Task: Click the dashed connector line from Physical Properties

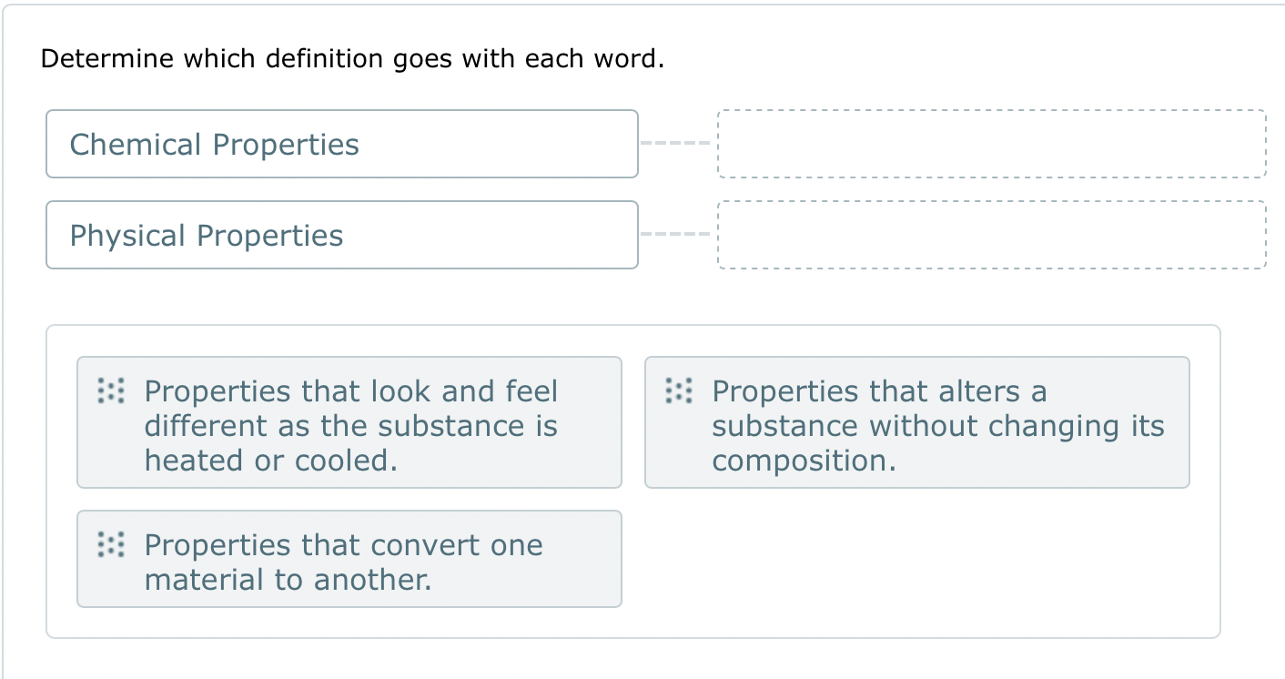Action: (677, 234)
